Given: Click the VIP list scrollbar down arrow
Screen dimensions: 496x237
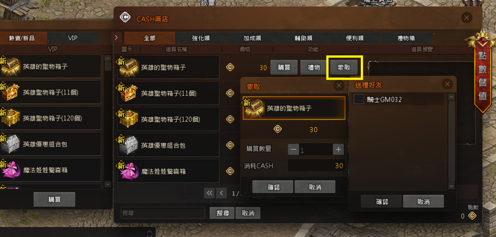Looking at the screenshot, I should pyautogui.click(x=108, y=184).
